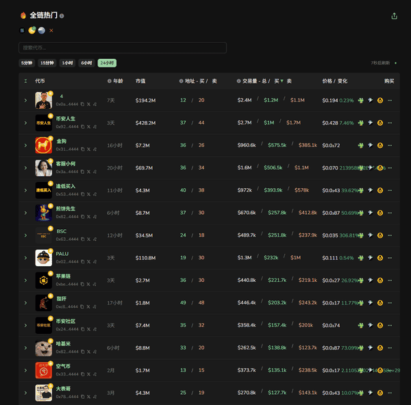Open the three-dot more menu for BSC row
The width and height of the screenshot is (411, 405).
(x=390, y=235)
